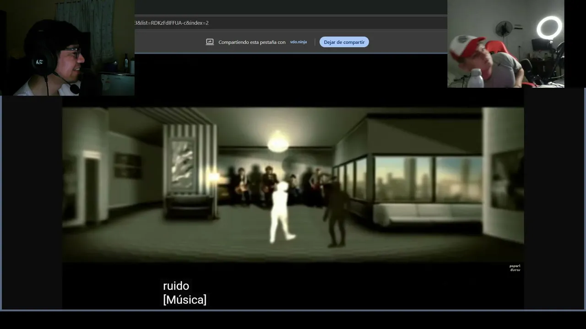586x329 pixels.
Task: Click the music video player
Action: click(x=293, y=185)
